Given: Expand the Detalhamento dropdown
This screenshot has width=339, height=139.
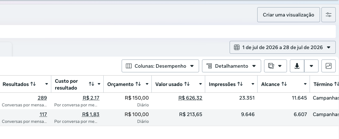Looking at the screenshot, I should [x=231, y=66].
